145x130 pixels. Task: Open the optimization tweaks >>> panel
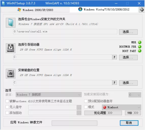pos(103,113)
